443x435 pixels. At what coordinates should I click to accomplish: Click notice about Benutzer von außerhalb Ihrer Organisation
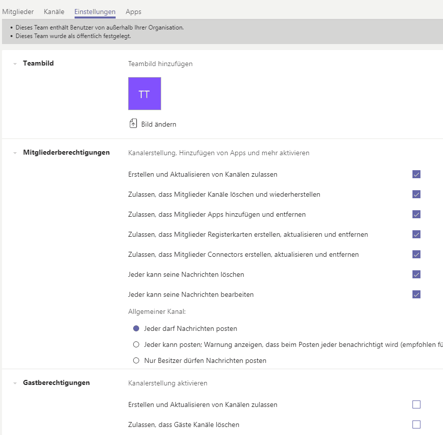tap(100, 28)
